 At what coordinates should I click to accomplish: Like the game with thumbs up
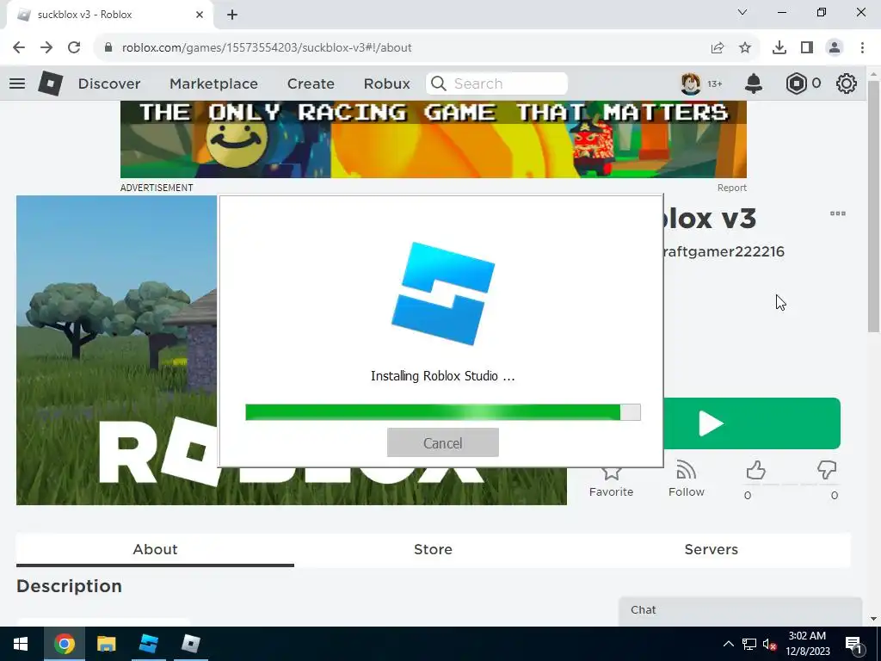pos(755,471)
